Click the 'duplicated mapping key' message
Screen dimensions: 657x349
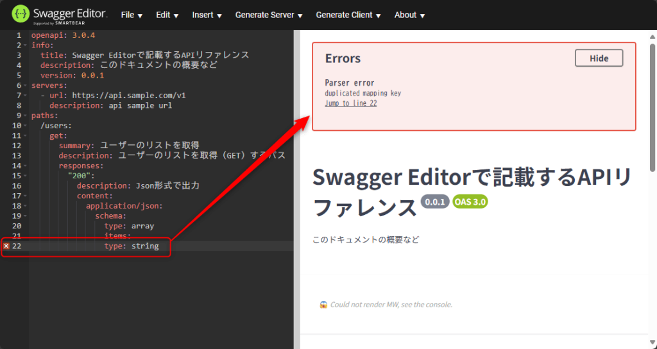click(363, 93)
